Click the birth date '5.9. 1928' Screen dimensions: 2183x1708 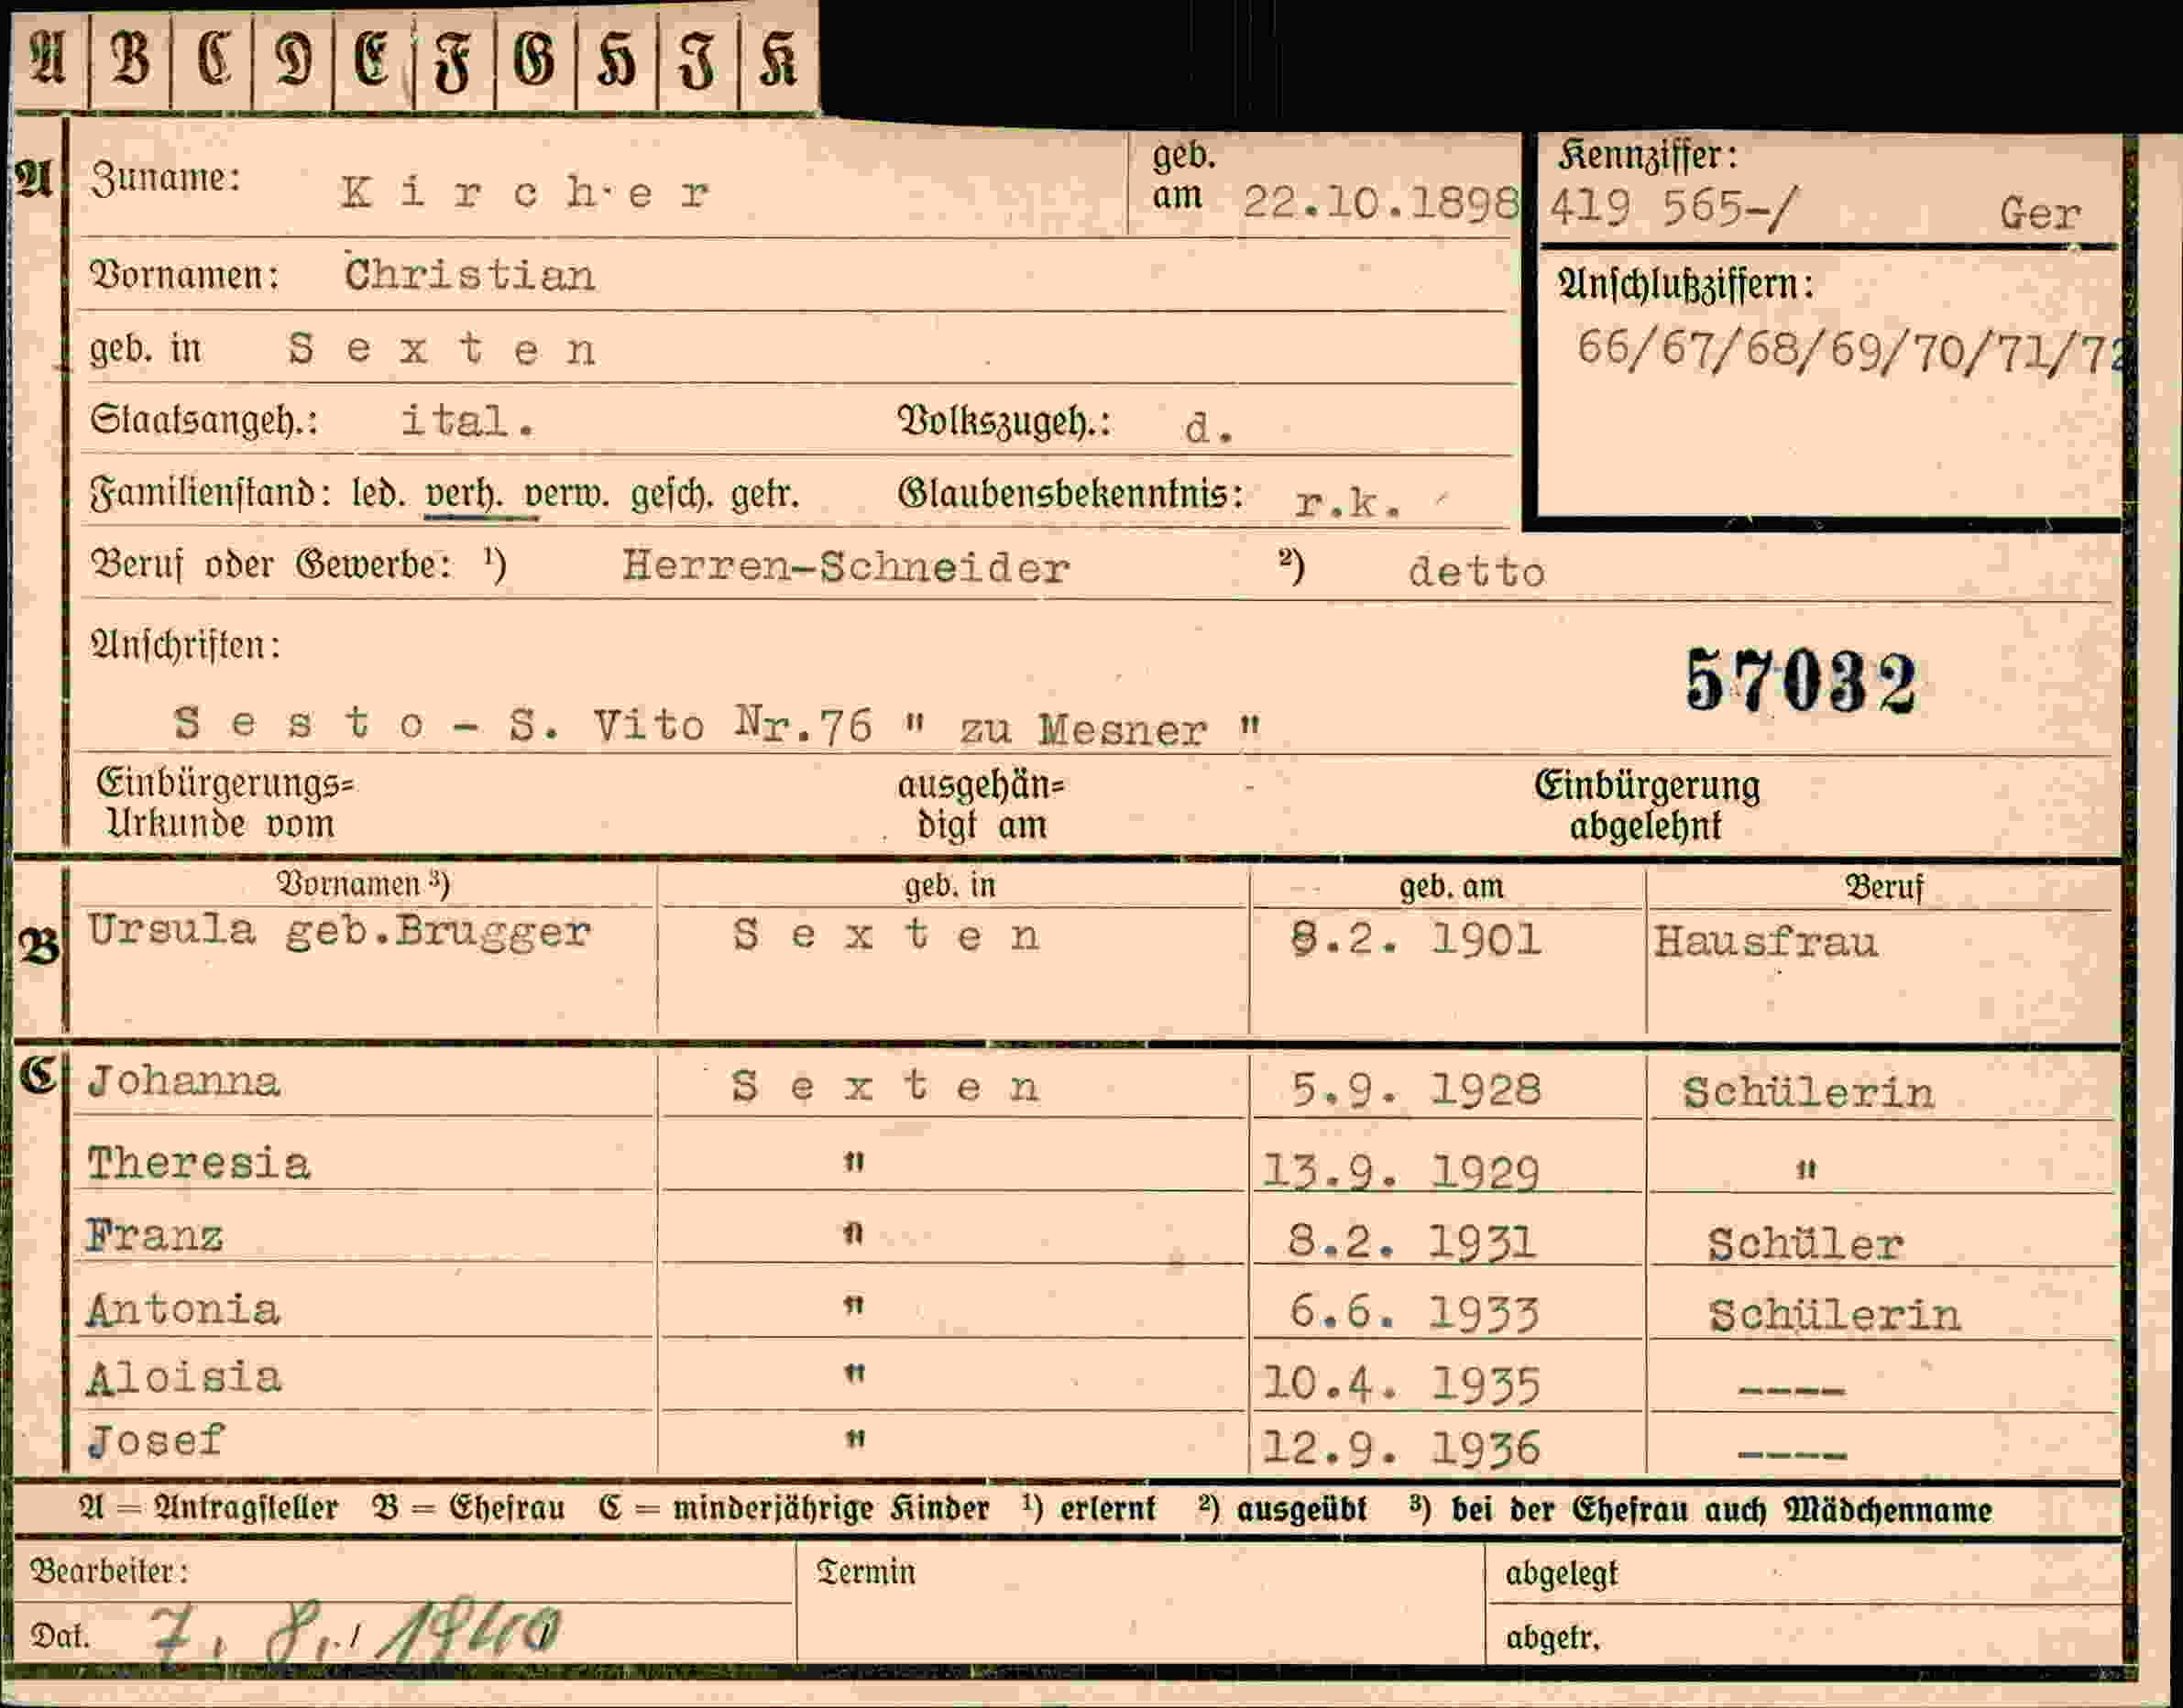1416,1090
